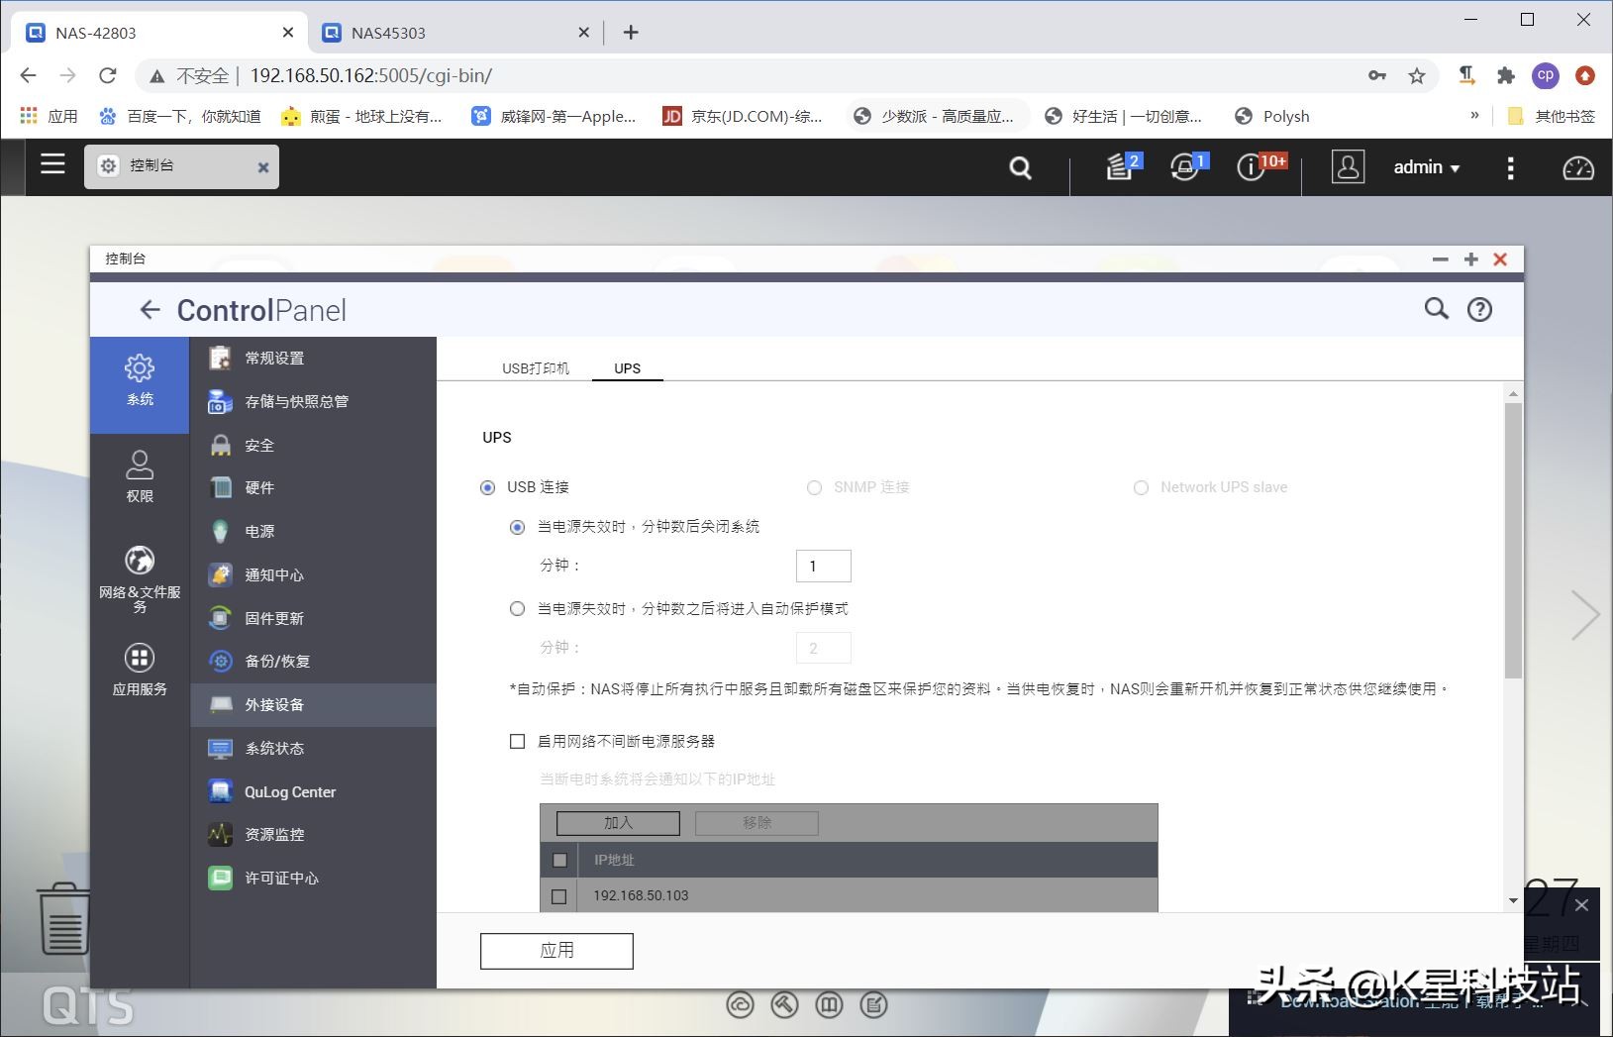Open 存储与快照总管 menu item
The height and width of the screenshot is (1037, 1613).
pos(313,401)
